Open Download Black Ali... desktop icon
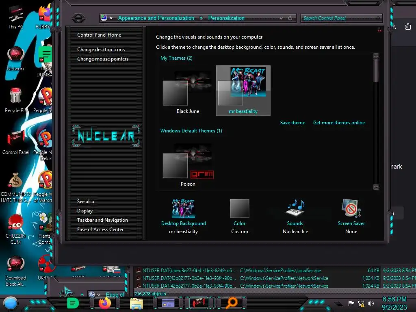 click(16, 271)
